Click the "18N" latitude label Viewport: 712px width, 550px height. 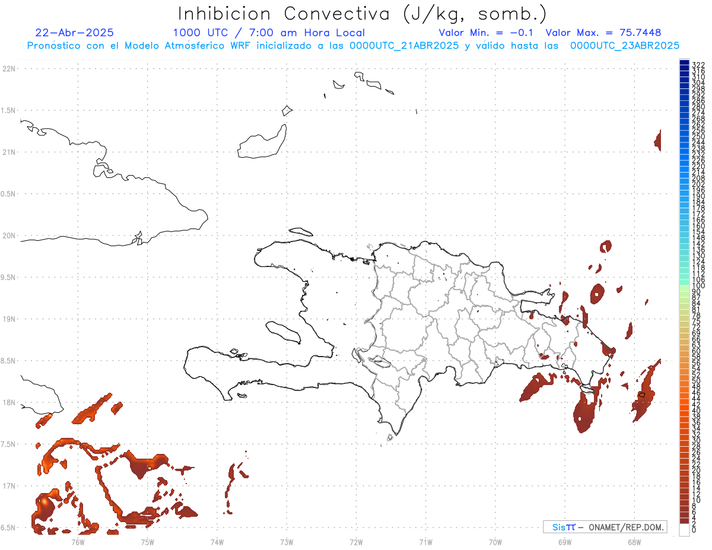(9, 403)
